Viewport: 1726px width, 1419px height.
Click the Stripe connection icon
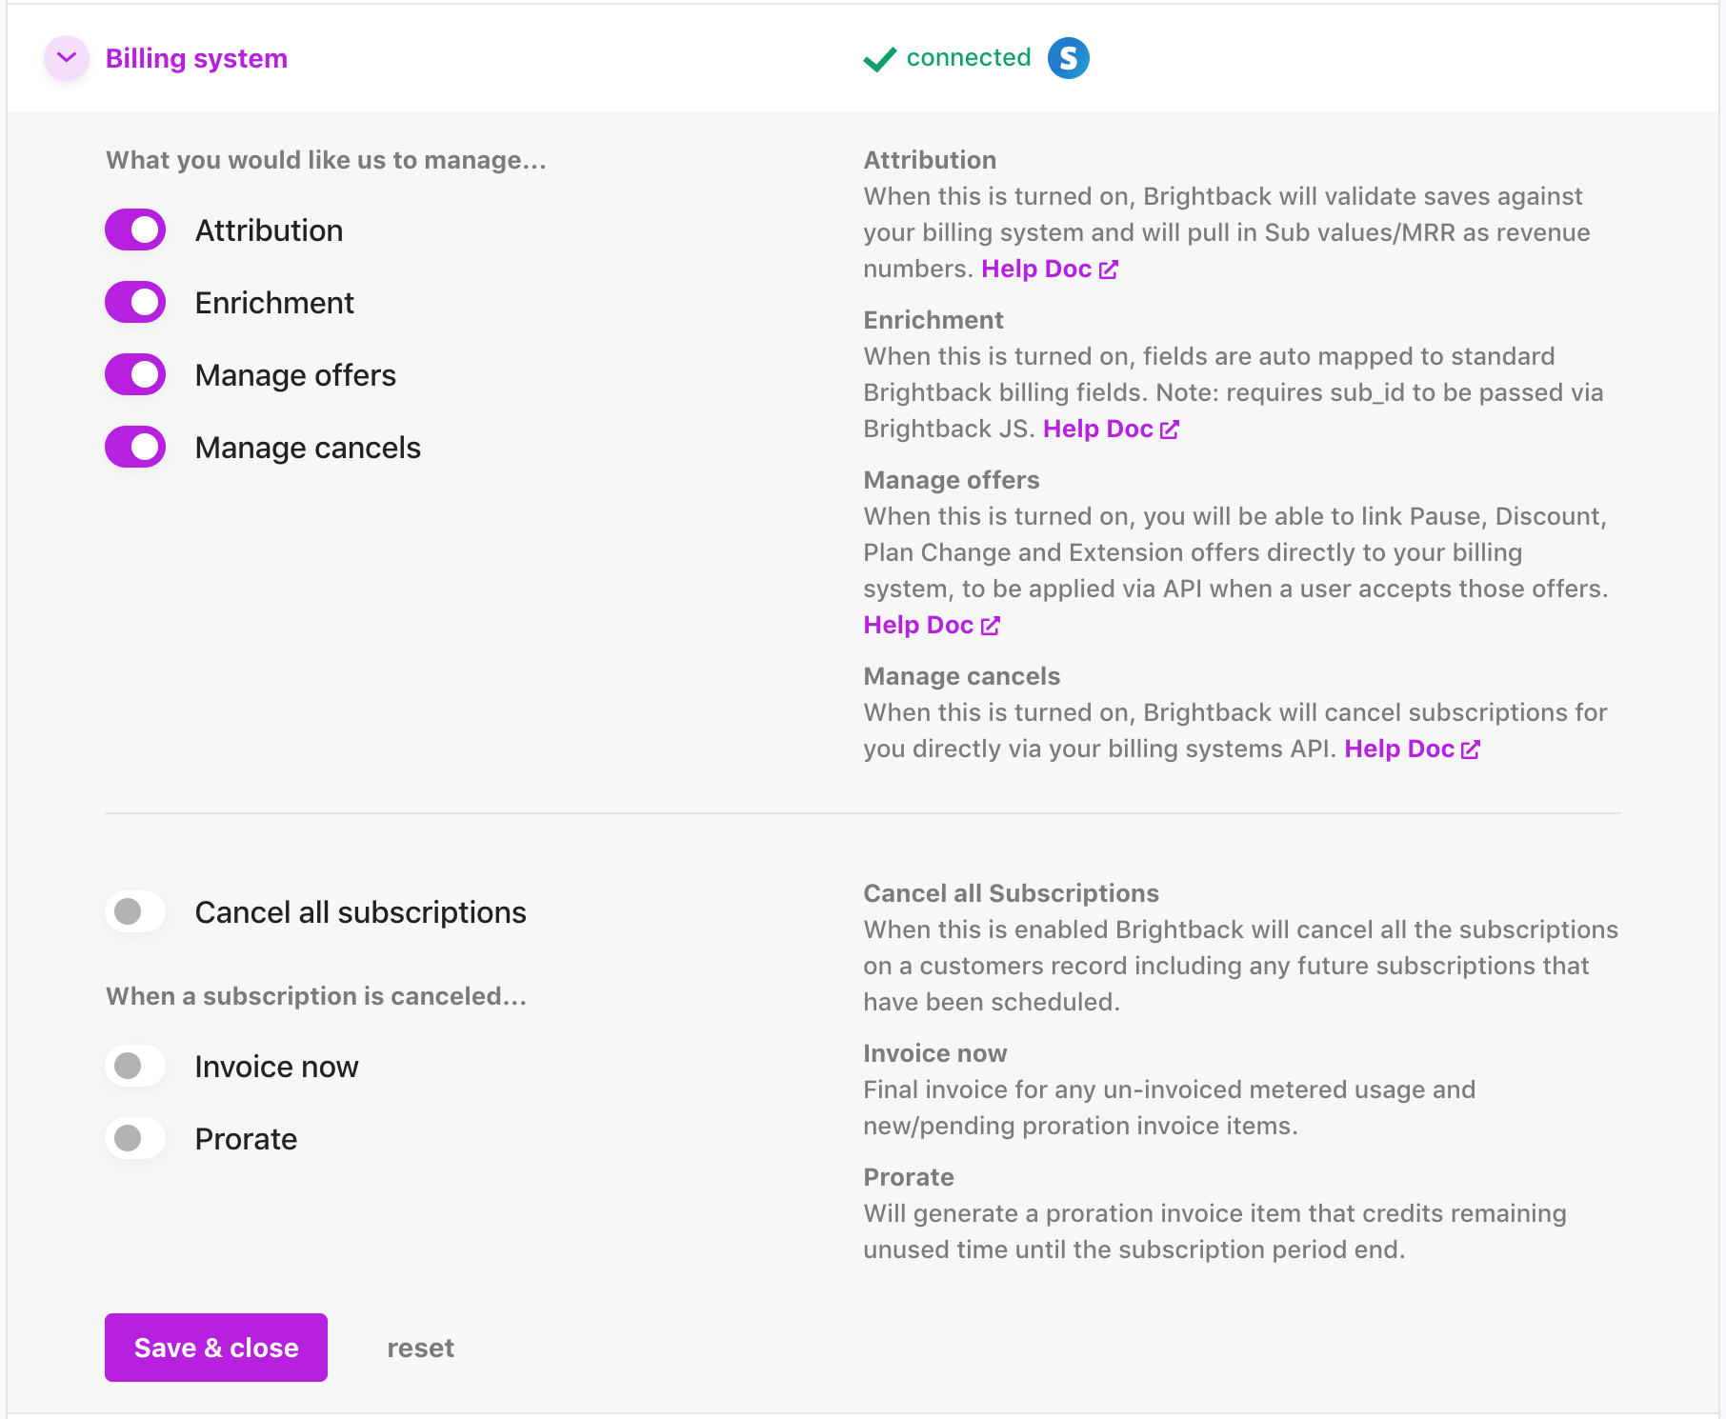click(x=1069, y=57)
